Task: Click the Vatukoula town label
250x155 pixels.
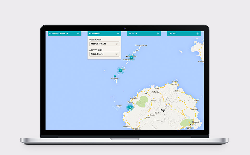Action: pyautogui.click(x=156, y=92)
